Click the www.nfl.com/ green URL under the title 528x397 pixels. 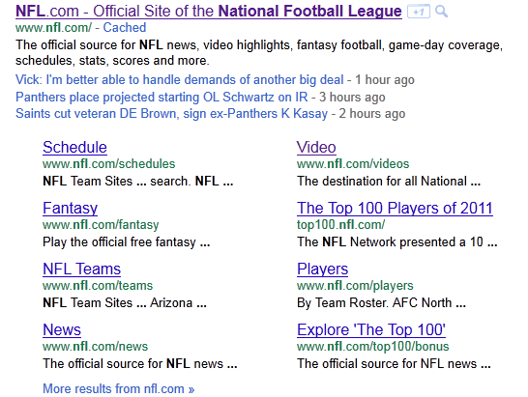pyautogui.click(x=53, y=28)
